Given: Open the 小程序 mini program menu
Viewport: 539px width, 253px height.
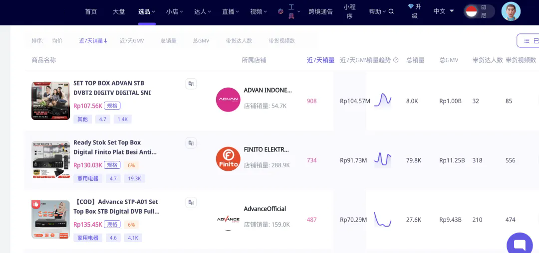Looking at the screenshot, I should coord(349,11).
